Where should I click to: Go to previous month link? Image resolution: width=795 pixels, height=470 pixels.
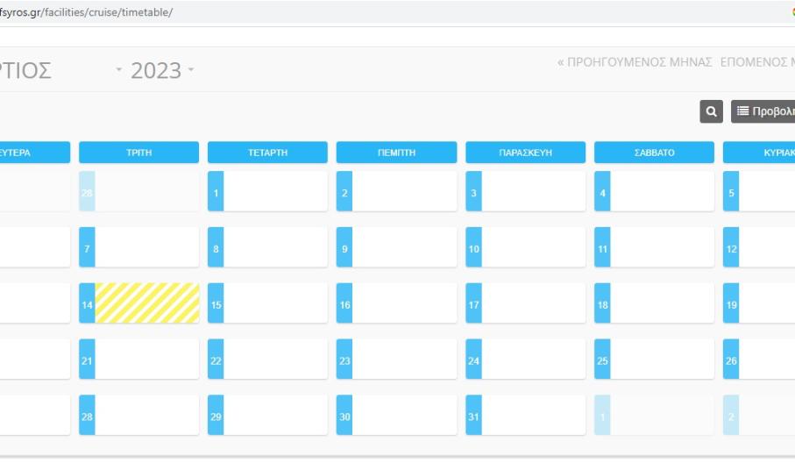(x=634, y=62)
